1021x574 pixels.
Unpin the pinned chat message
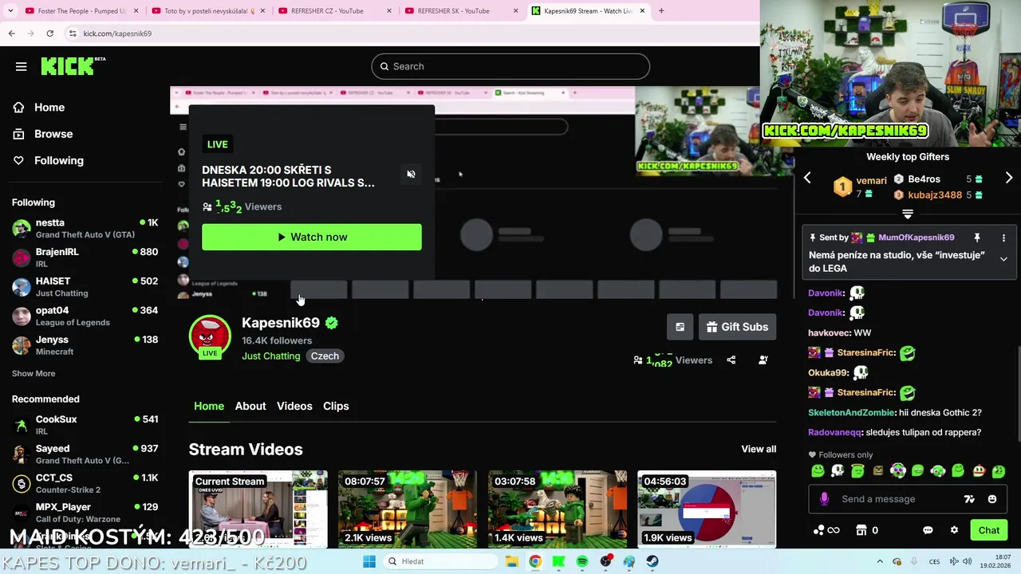[976, 238]
